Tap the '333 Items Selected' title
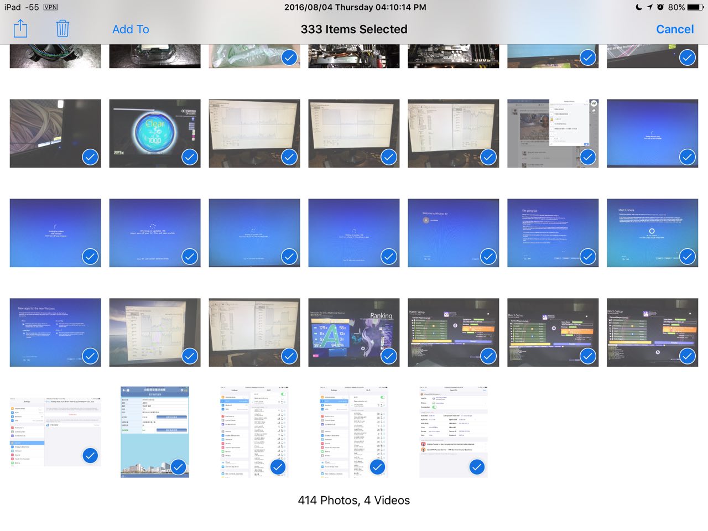 (354, 29)
